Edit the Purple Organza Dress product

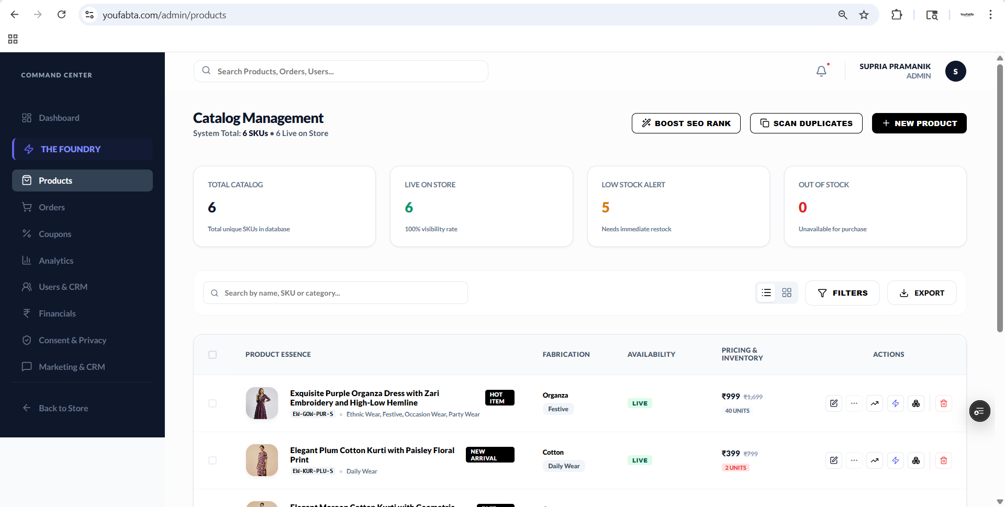pos(834,403)
